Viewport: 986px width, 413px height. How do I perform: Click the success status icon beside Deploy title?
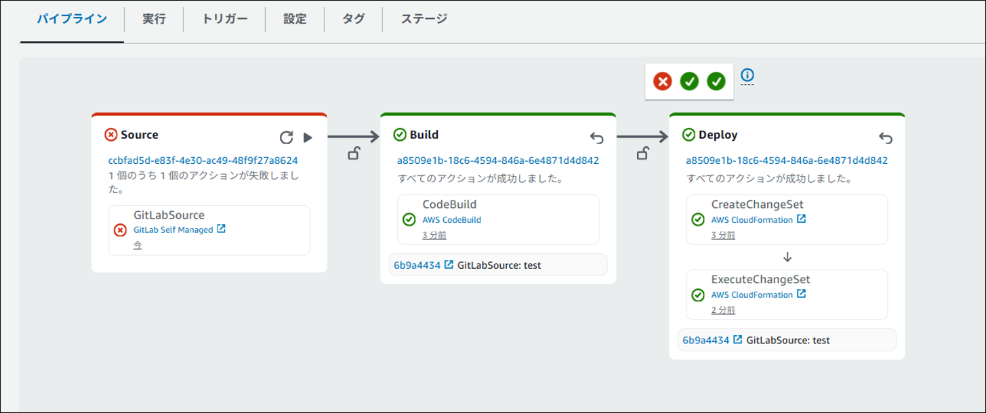coord(689,135)
